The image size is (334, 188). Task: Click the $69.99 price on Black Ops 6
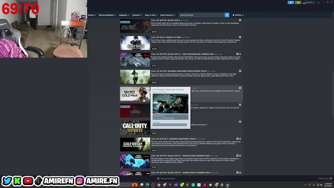[154, 32]
